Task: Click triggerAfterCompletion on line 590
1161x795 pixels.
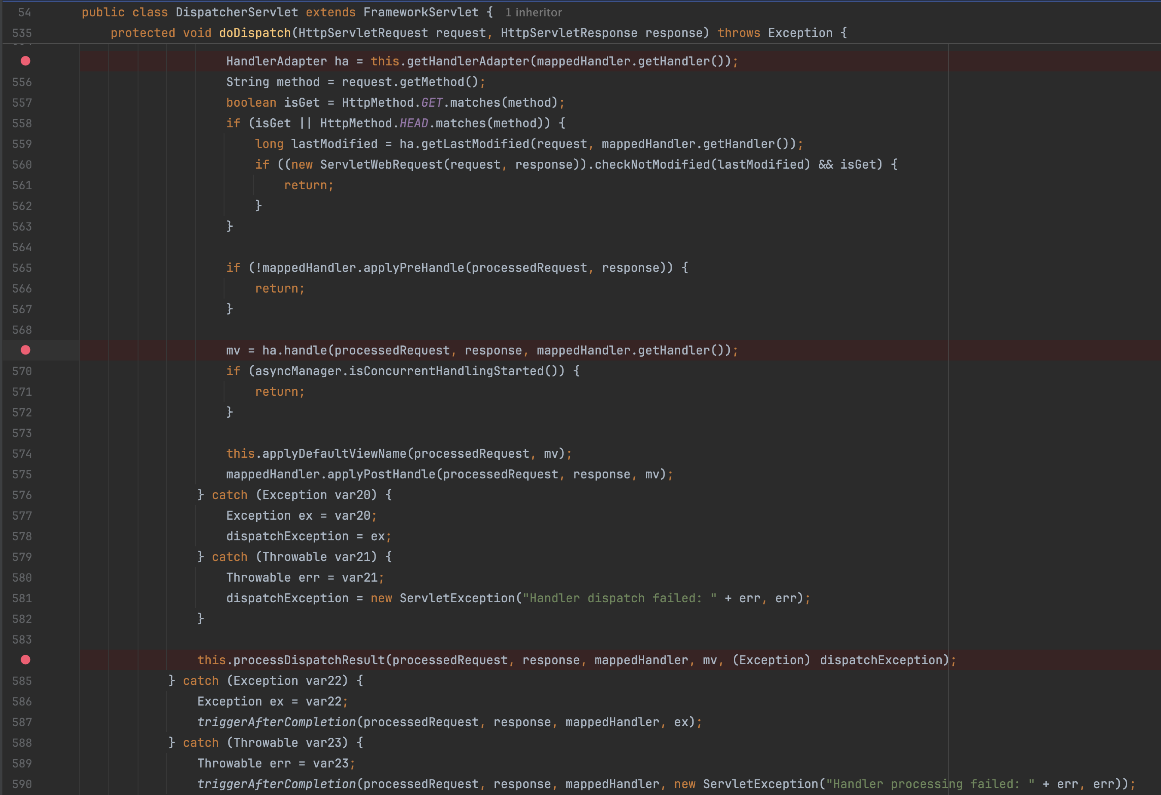Action: (276, 784)
